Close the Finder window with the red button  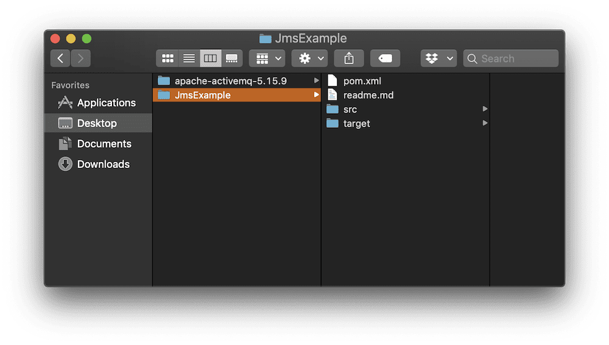pyautogui.click(x=55, y=39)
